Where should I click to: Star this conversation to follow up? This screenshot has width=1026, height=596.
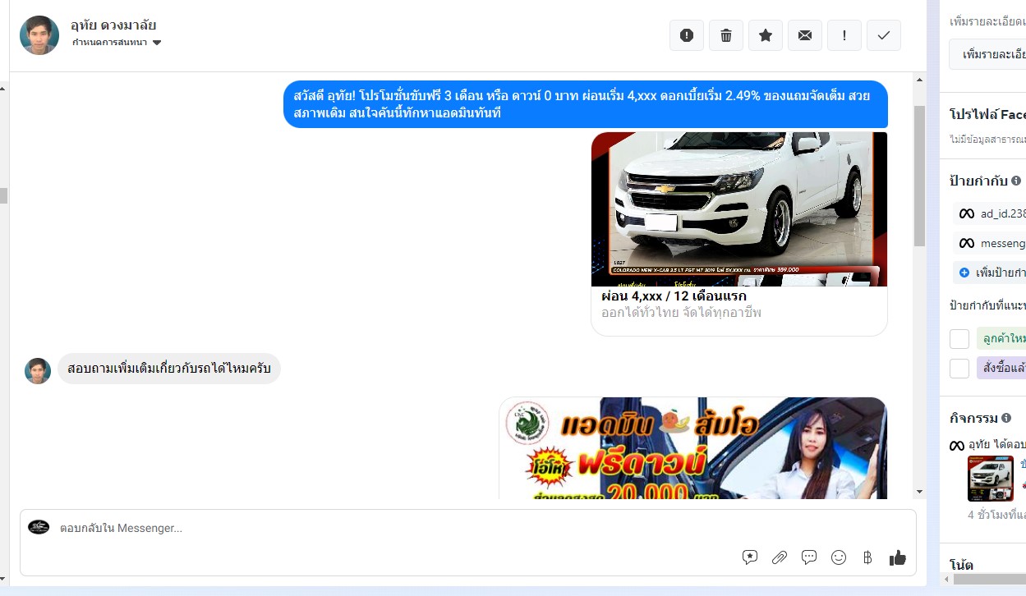tap(766, 35)
